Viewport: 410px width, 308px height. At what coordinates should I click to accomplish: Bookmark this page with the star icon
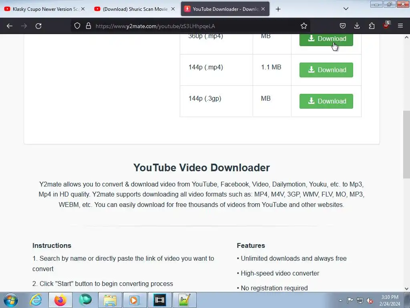303,26
